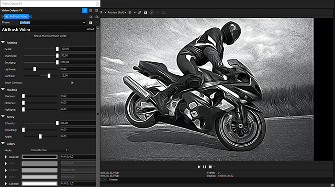The height and width of the screenshot is (187, 335).
Task: Click the Lightest white color swatch
Action: (x=40, y=184)
